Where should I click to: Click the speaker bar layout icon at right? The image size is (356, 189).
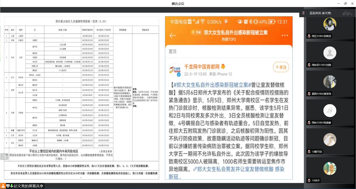(x=347, y=13)
